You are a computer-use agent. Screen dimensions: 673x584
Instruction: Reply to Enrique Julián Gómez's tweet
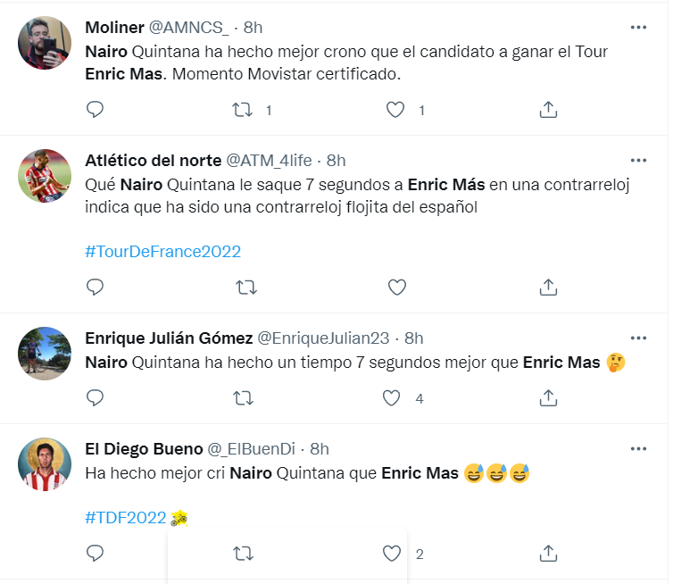click(x=96, y=397)
